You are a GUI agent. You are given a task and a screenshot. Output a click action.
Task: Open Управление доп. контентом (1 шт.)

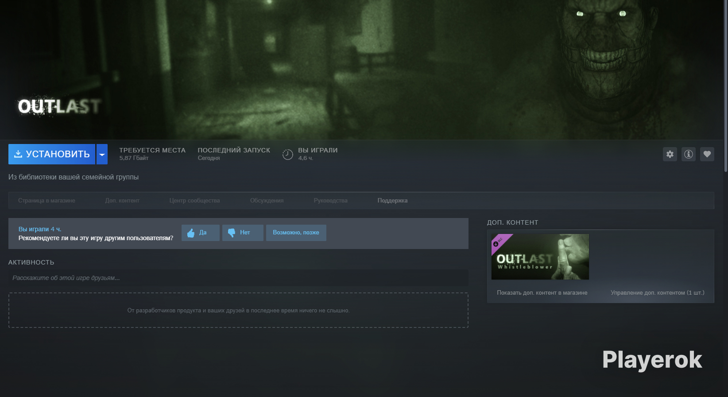point(658,293)
